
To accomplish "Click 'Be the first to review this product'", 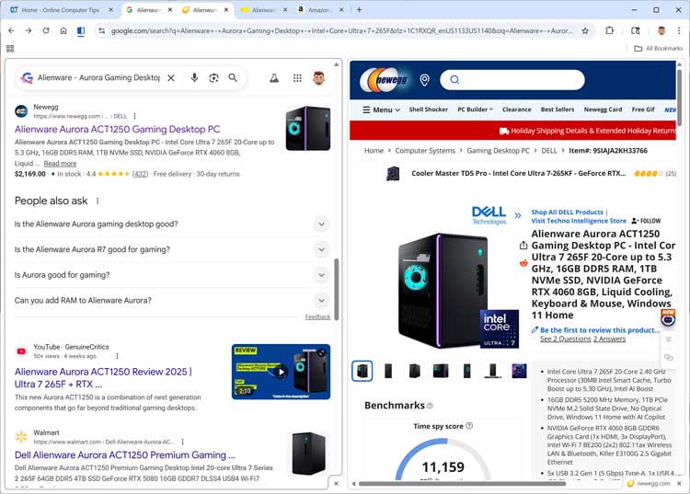I will [x=600, y=330].
